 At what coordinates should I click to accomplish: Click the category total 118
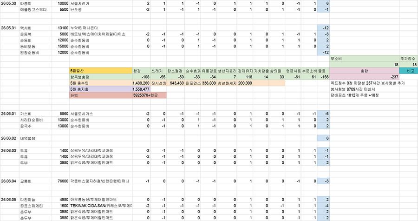click(x=245, y=77)
